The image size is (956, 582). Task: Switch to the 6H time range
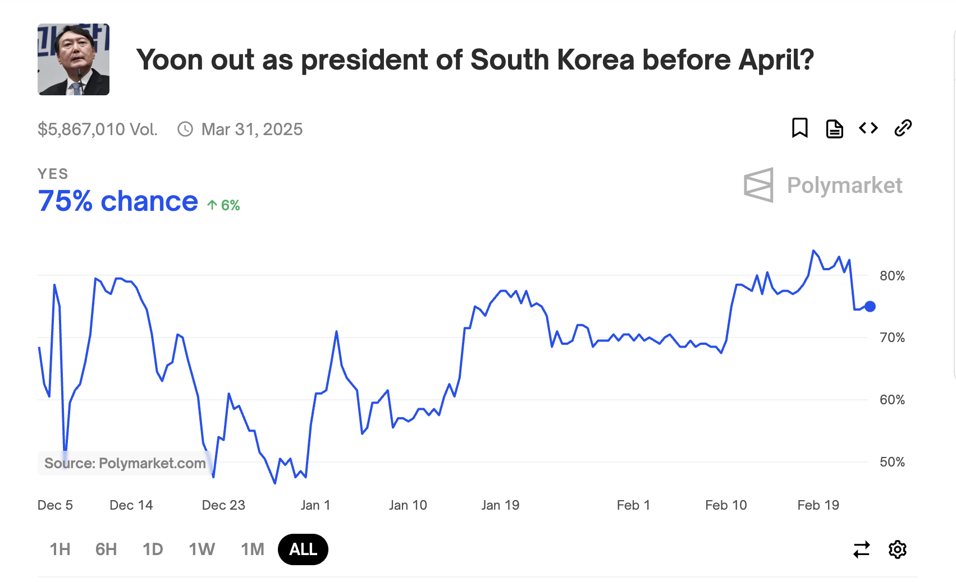(x=106, y=549)
